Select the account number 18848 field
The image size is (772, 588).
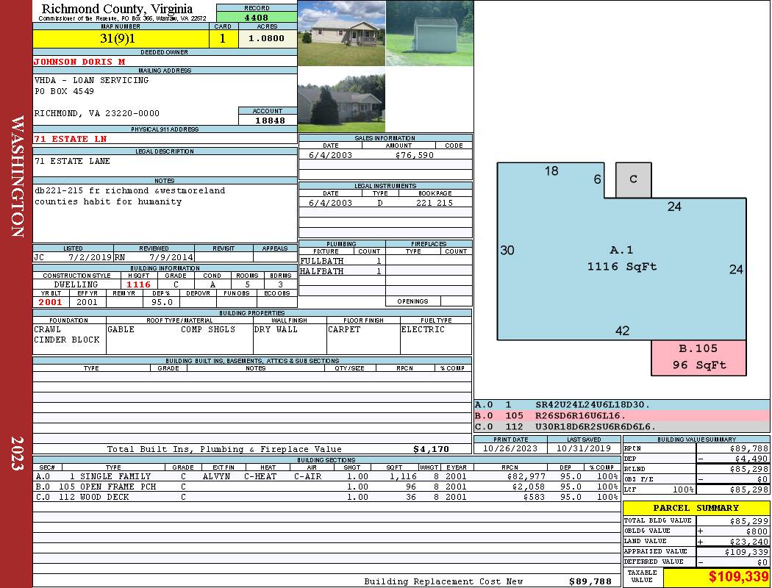coord(268,120)
